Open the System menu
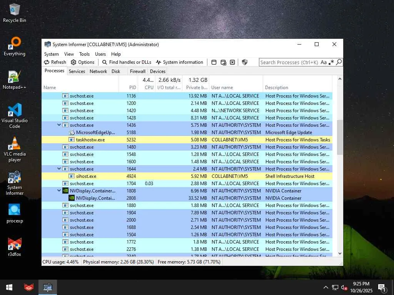The image size is (394, 295). [x=52, y=54]
